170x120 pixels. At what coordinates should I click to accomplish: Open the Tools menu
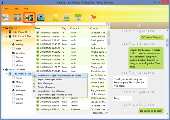click(x=16, y=9)
